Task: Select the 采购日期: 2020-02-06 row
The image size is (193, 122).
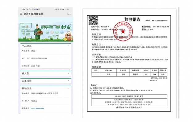Action: 31,66
